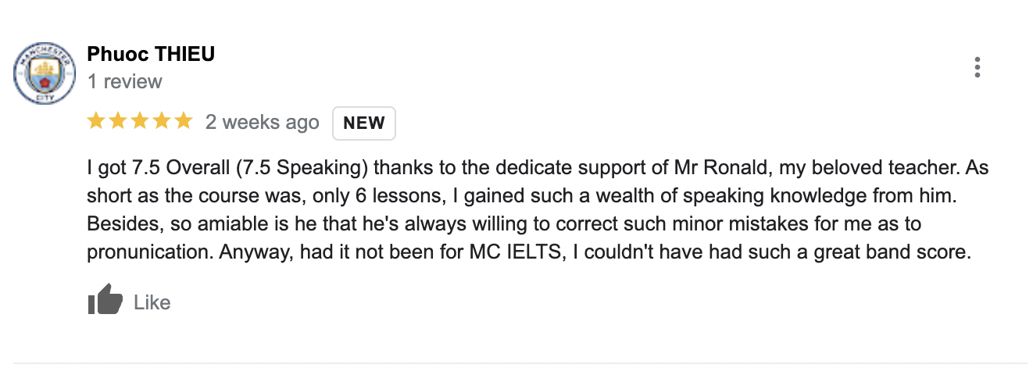Click the NEW badge beside the timestamp
The width and height of the screenshot is (1033, 375).
[364, 123]
